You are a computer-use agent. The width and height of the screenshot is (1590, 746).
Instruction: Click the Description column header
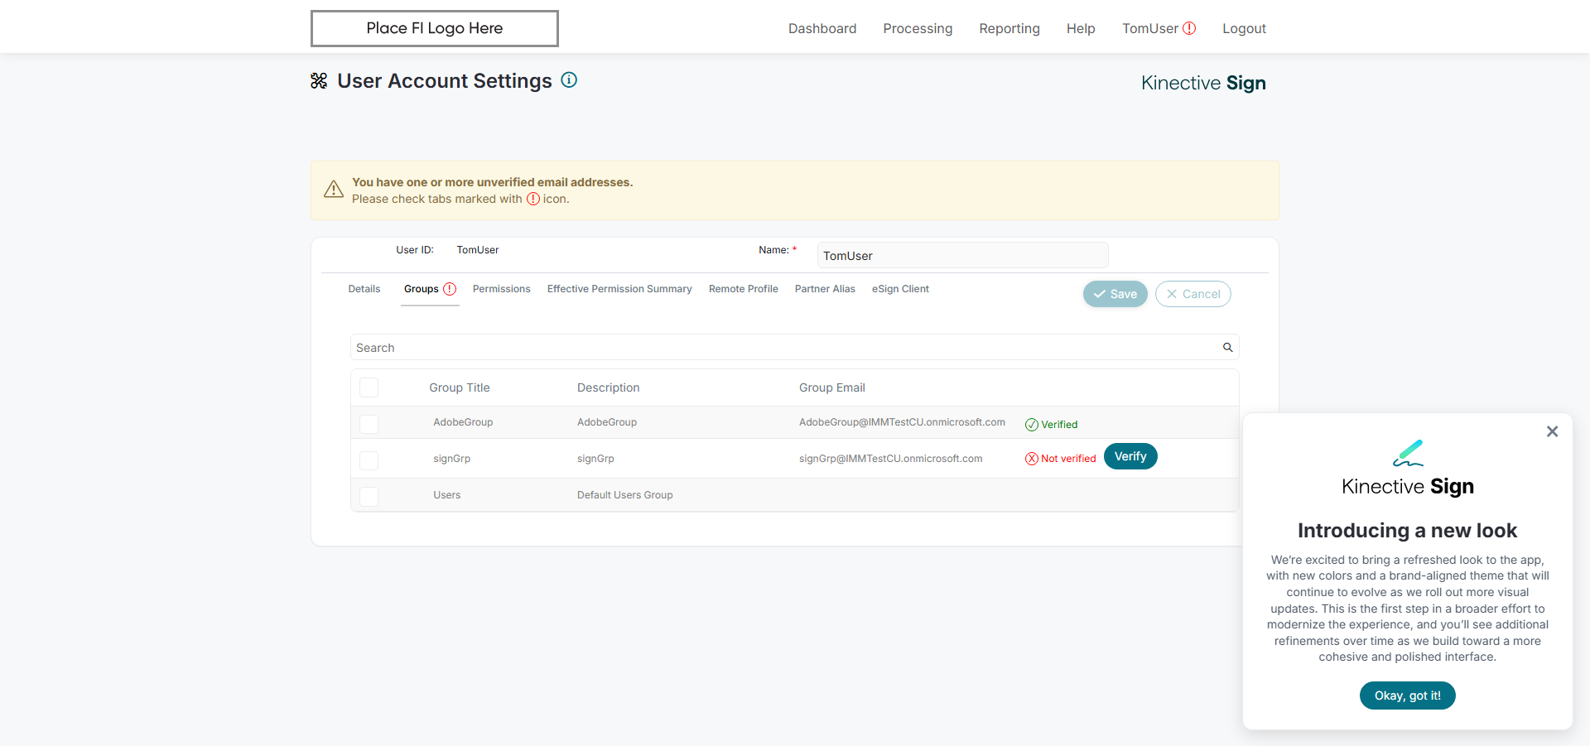[609, 387]
